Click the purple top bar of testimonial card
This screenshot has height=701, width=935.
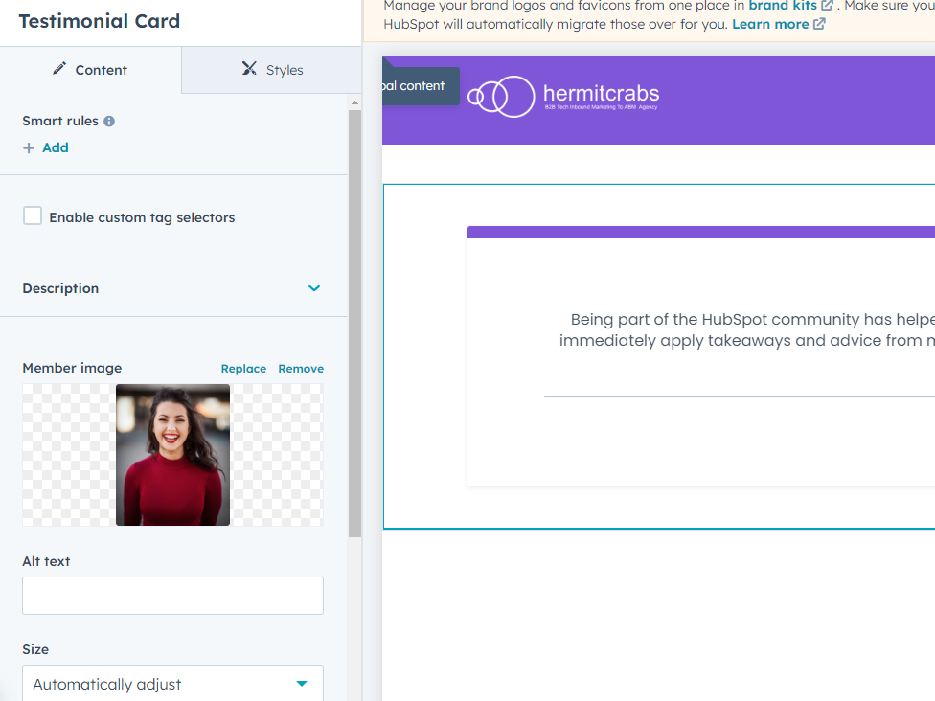[x=701, y=232]
